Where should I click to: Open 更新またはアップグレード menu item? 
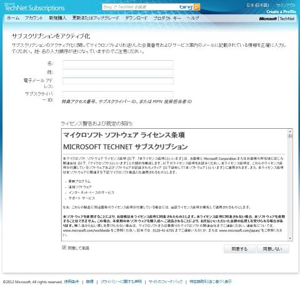point(96,18)
